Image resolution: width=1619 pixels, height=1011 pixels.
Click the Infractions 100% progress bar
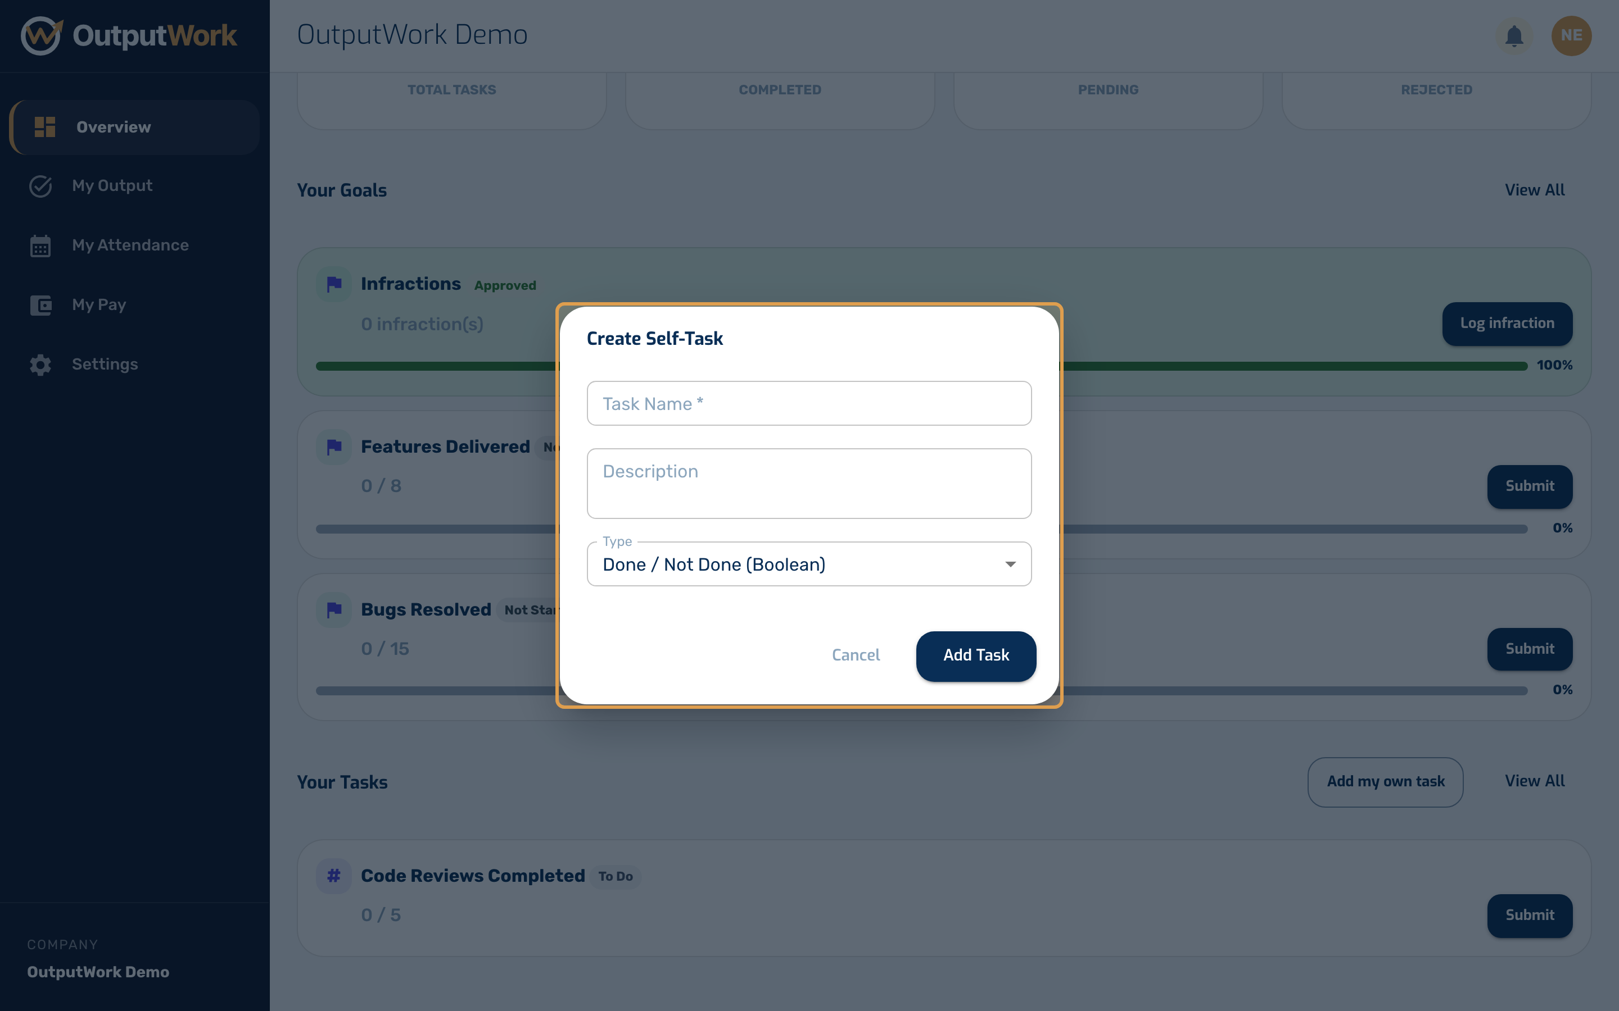coord(921,366)
